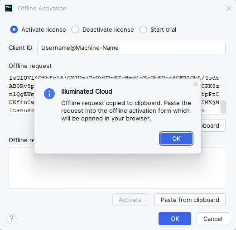The image size is (236, 230).
Task: Click the disabled Activate button
Action: [130, 200]
